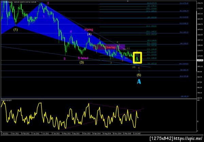Select the white (4) wave label

[89, 34]
